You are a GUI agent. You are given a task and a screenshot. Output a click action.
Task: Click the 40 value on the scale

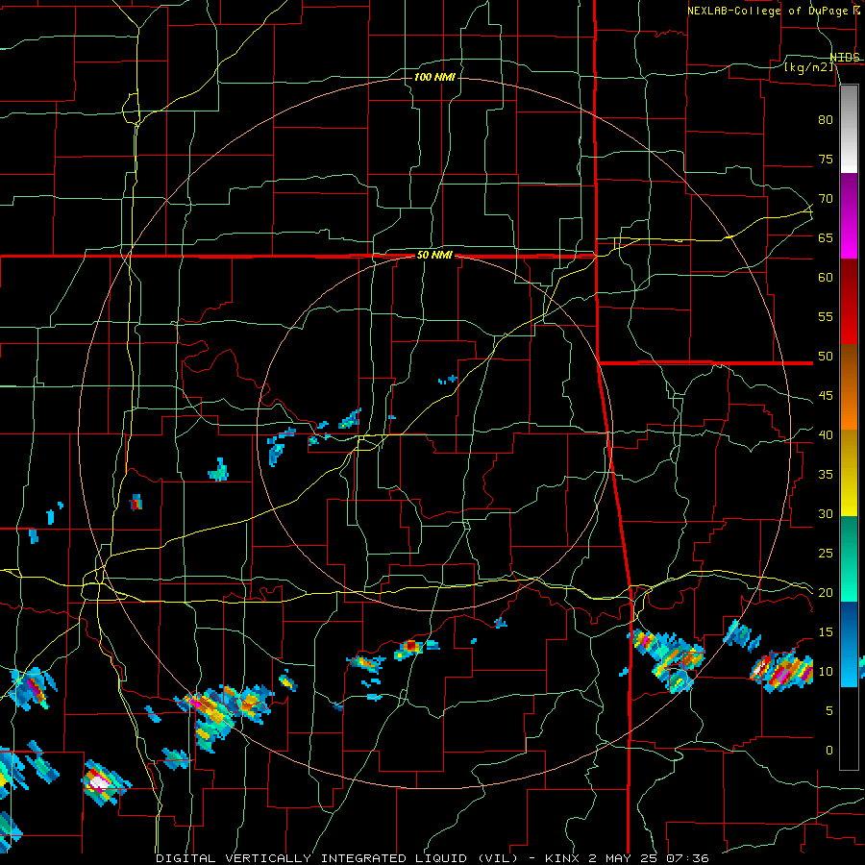tap(826, 434)
